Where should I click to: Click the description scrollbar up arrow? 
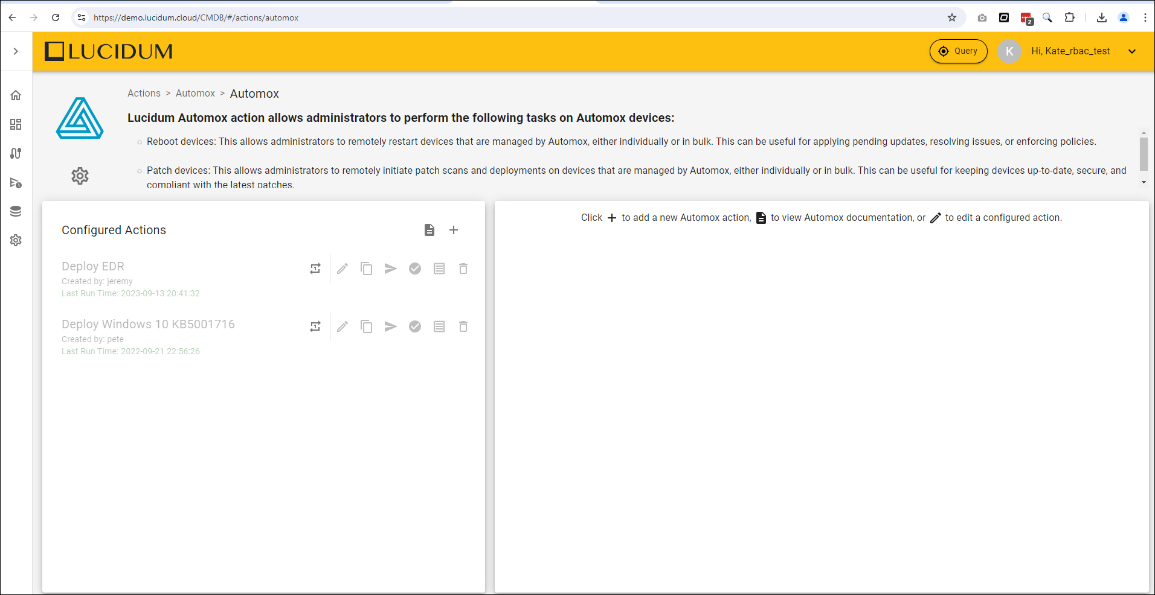1144,133
